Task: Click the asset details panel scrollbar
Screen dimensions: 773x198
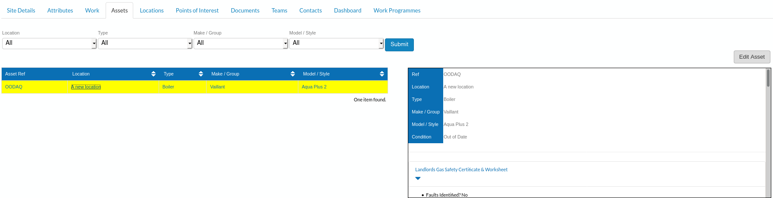Action: coord(768,133)
